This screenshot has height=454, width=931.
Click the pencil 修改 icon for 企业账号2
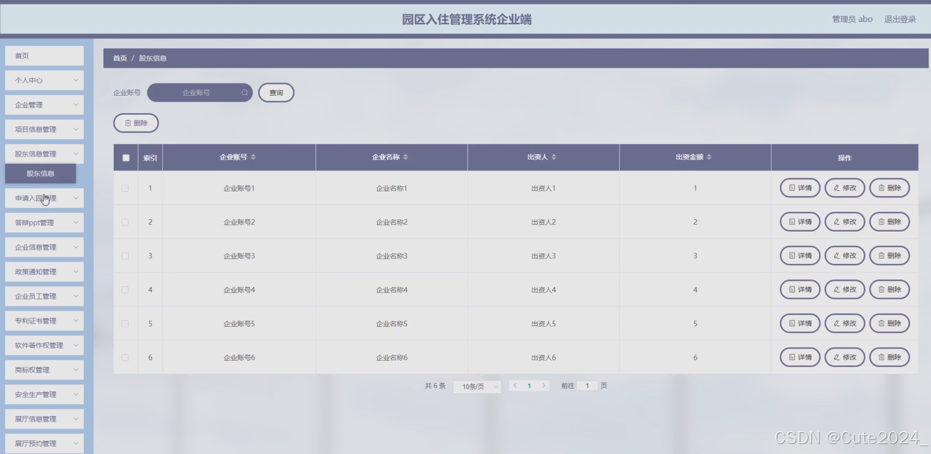838,222
